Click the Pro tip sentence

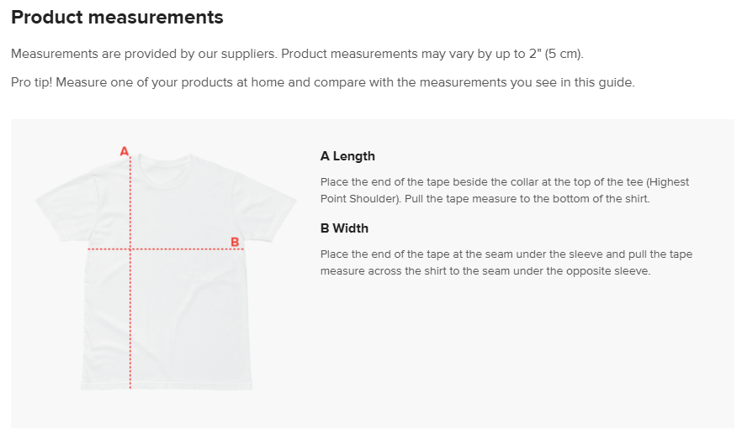coord(323,82)
